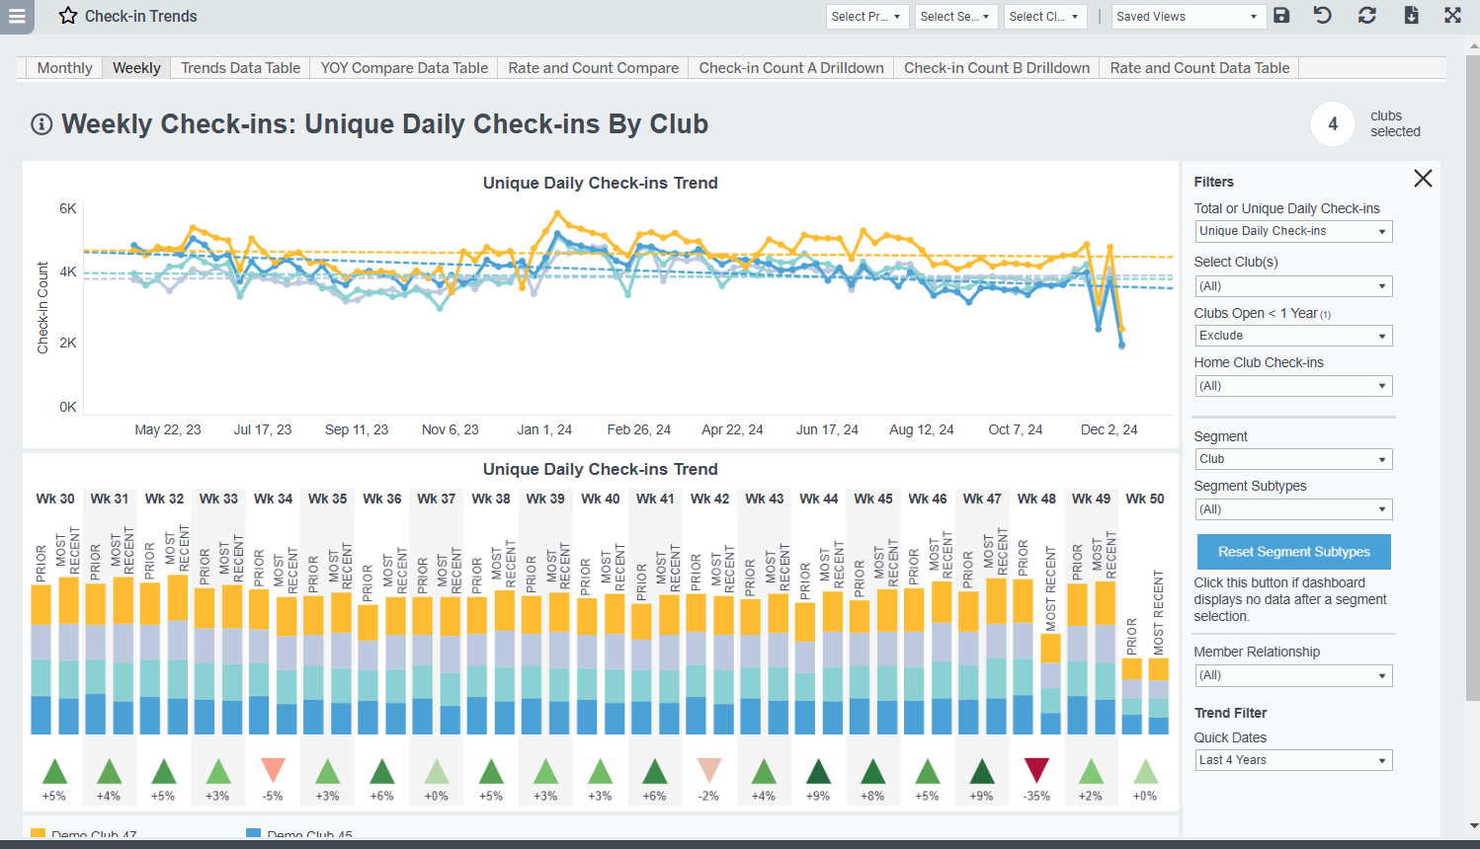Expand the Select Club(s) filter dropdown
Image resolution: width=1480 pixels, height=849 pixels.
point(1293,285)
